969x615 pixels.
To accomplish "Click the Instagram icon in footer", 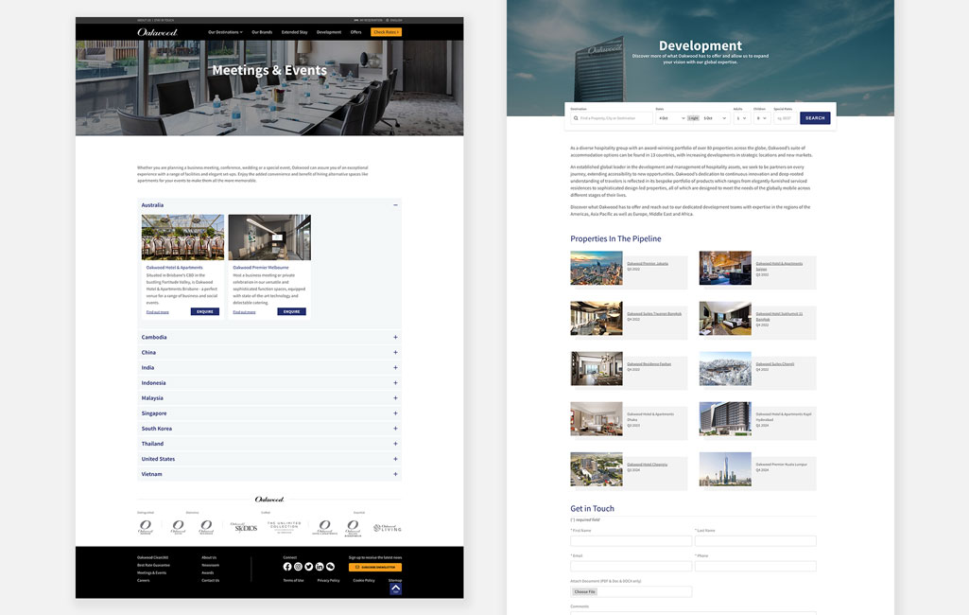I will point(298,566).
